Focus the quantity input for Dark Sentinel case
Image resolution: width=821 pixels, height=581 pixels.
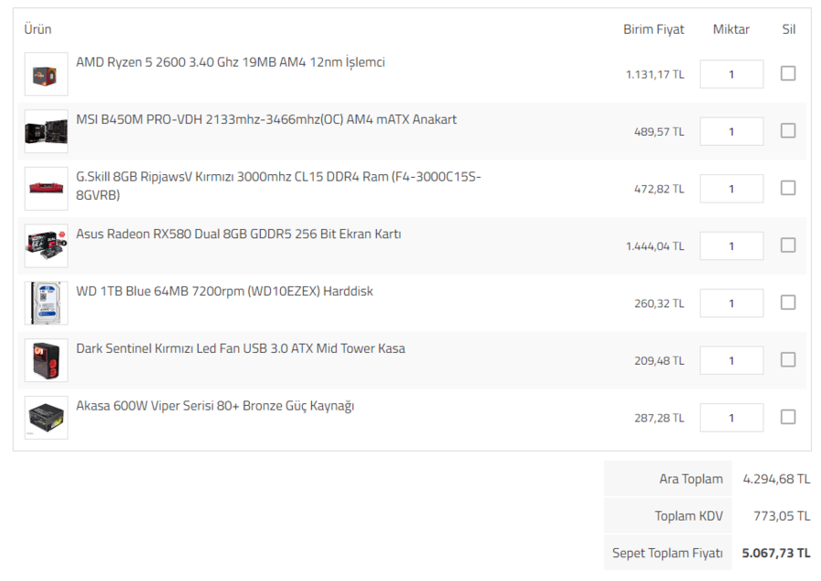click(x=731, y=360)
